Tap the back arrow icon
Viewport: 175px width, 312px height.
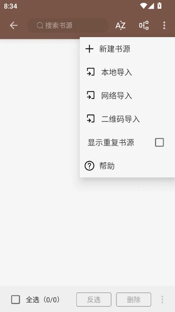(x=14, y=25)
